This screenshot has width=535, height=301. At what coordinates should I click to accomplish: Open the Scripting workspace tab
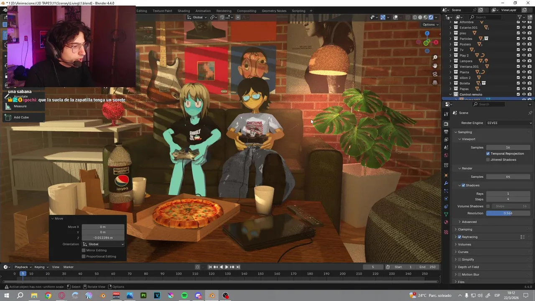click(298, 11)
